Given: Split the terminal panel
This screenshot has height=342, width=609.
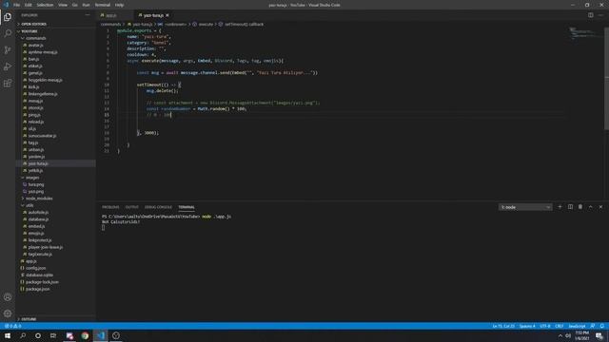Looking at the screenshot, I should [570, 207].
